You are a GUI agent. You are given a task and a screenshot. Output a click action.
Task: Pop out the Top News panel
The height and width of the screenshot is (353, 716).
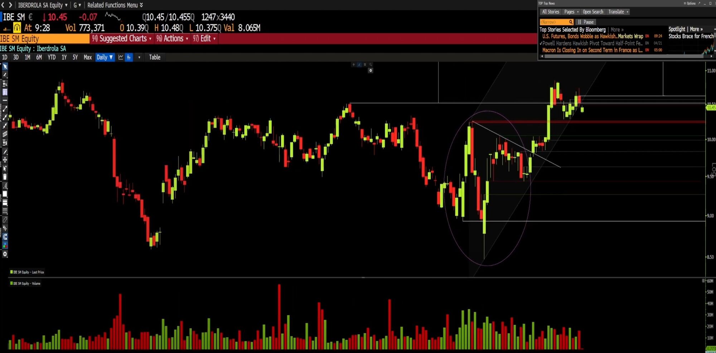(699, 3)
